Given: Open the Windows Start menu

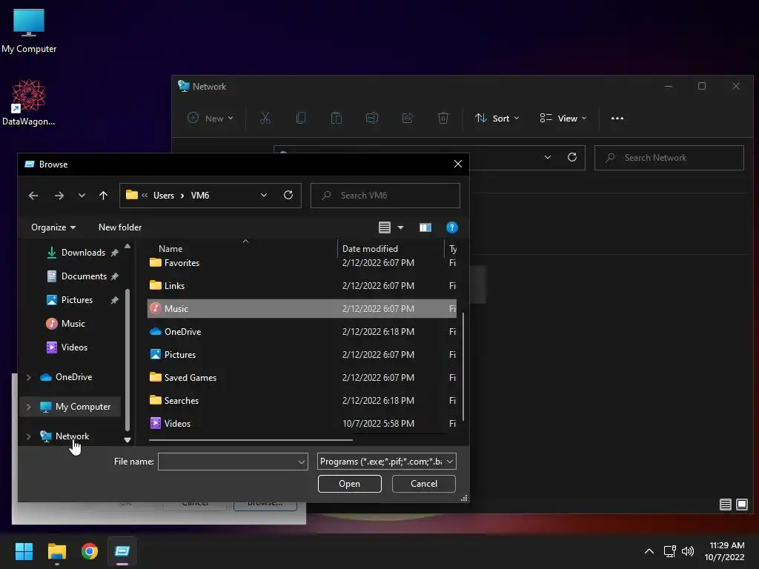Looking at the screenshot, I should [24, 551].
